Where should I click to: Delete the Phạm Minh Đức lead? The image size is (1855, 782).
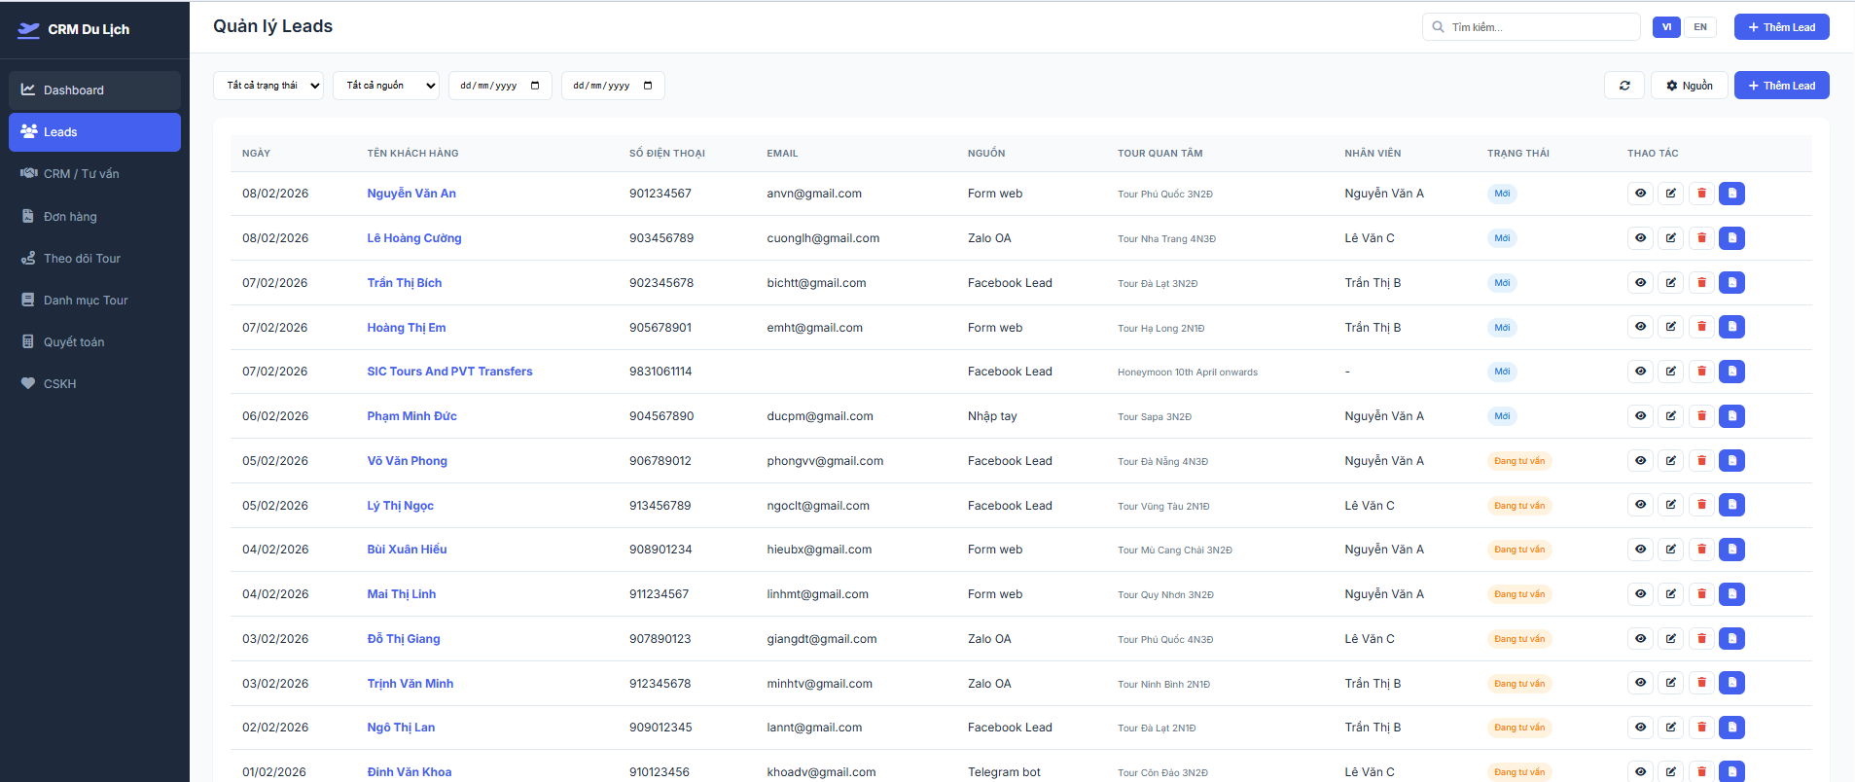tap(1701, 416)
